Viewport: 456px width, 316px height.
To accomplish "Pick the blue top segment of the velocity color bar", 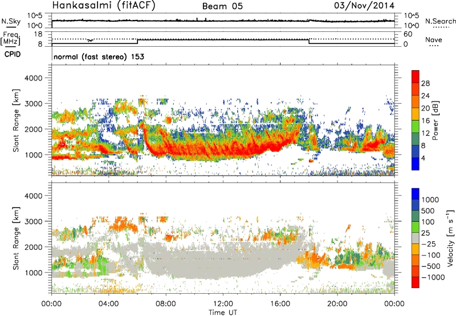I will tap(416, 194).
